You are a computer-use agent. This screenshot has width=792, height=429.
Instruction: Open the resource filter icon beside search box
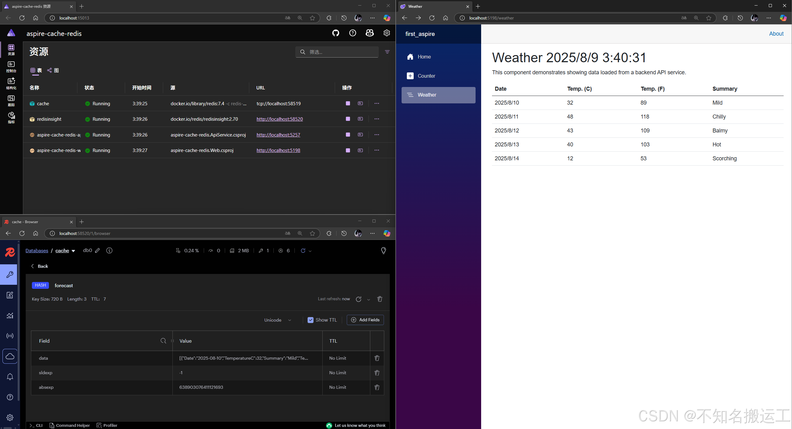click(x=387, y=52)
